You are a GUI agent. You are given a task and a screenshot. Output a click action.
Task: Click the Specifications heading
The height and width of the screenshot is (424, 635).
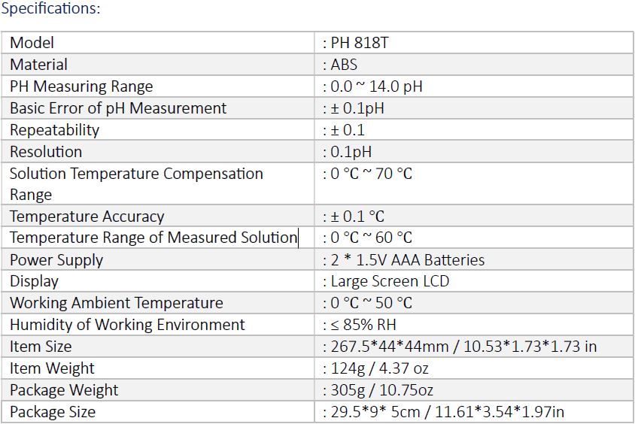[x=50, y=8]
